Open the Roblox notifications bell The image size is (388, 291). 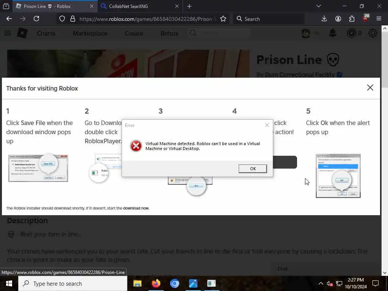click(x=333, y=33)
